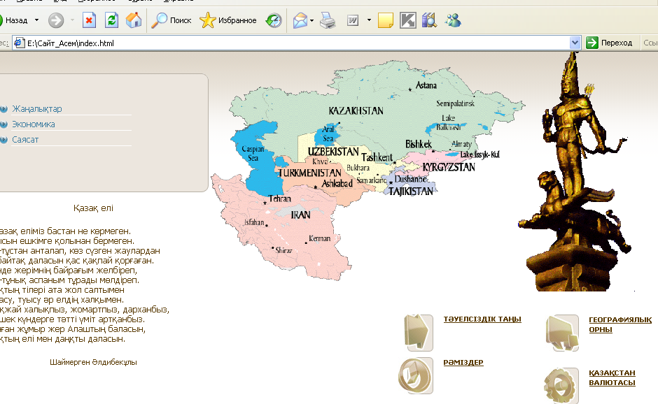Click the K toolbar icon
658x404 pixels.
[407, 20]
